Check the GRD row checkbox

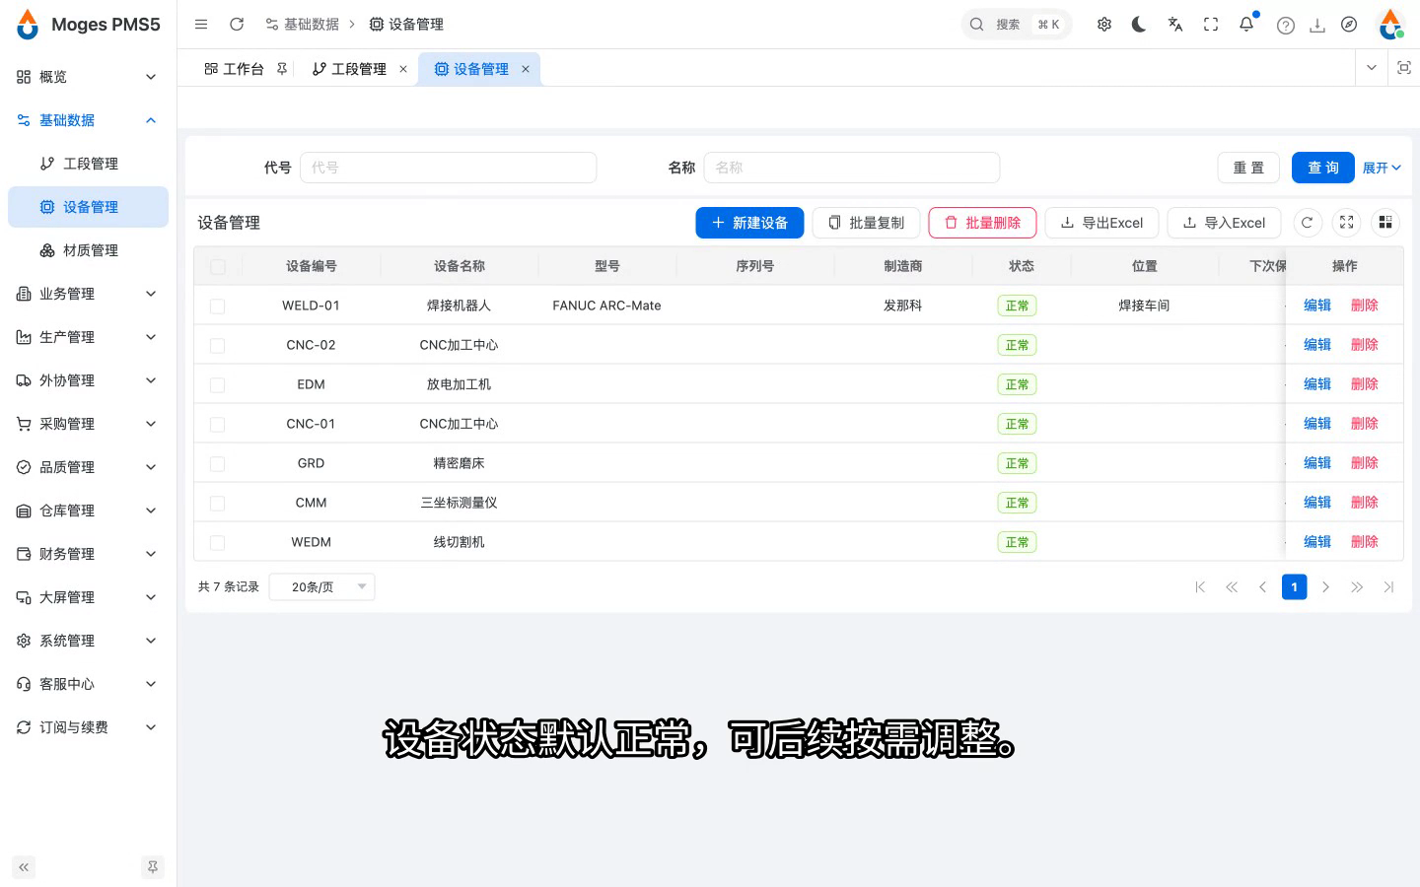218,464
